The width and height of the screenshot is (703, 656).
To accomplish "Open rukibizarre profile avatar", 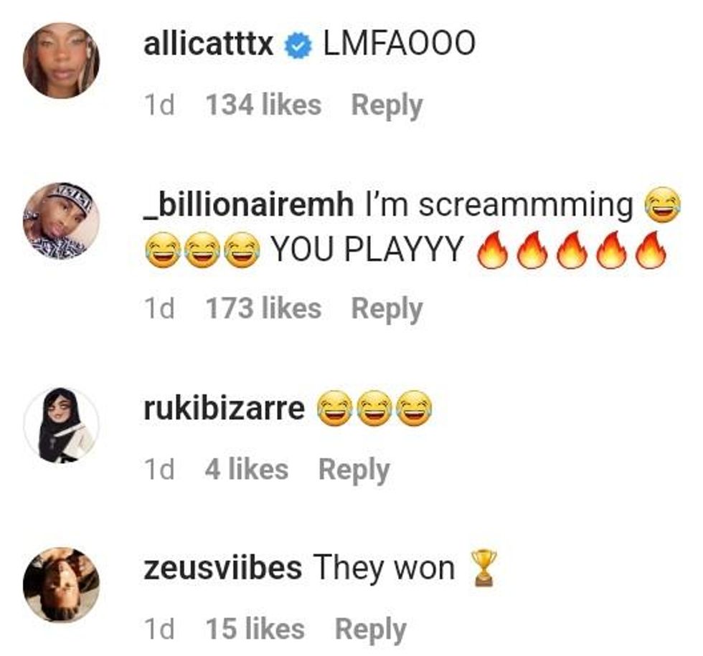I will tap(62, 424).
